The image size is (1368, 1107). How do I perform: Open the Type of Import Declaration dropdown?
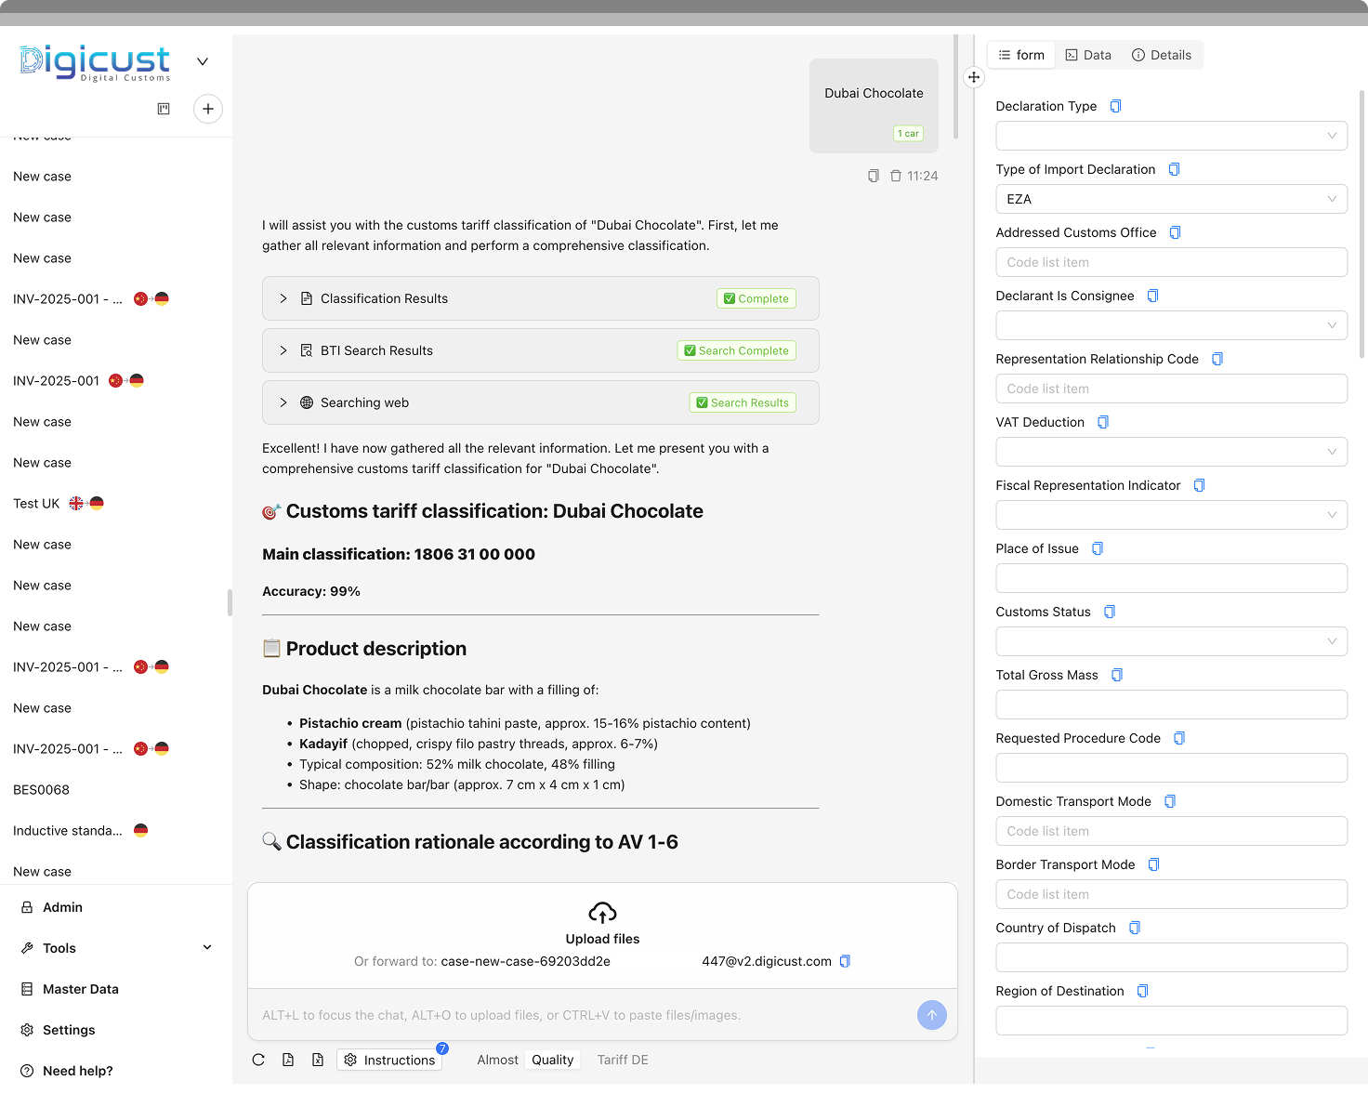coord(1171,199)
